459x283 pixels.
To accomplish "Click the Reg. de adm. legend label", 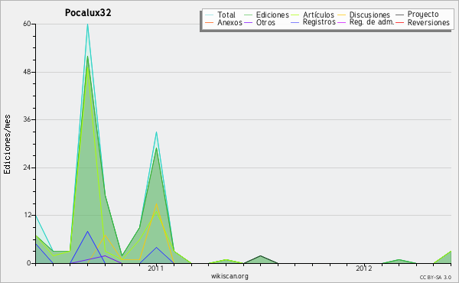I will (x=372, y=22).
